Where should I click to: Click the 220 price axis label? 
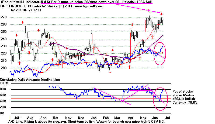pos(4,53)
